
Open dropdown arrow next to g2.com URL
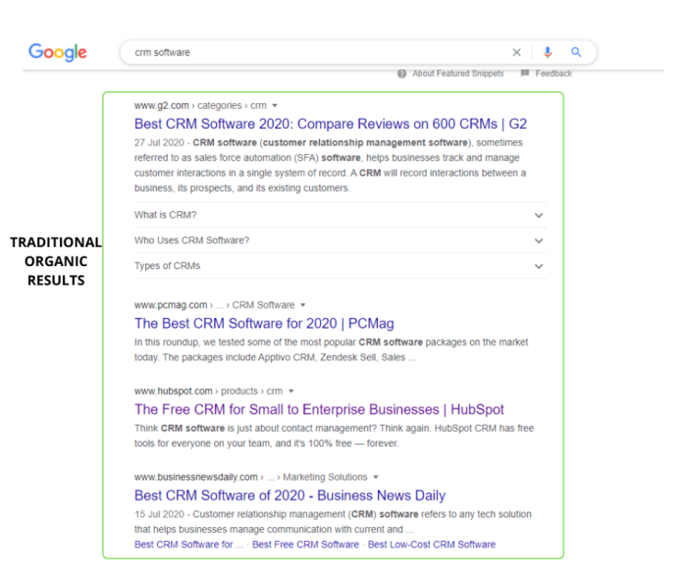[275, 106]
